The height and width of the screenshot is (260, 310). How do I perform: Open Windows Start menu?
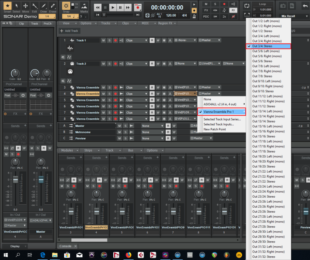[6, 255]
